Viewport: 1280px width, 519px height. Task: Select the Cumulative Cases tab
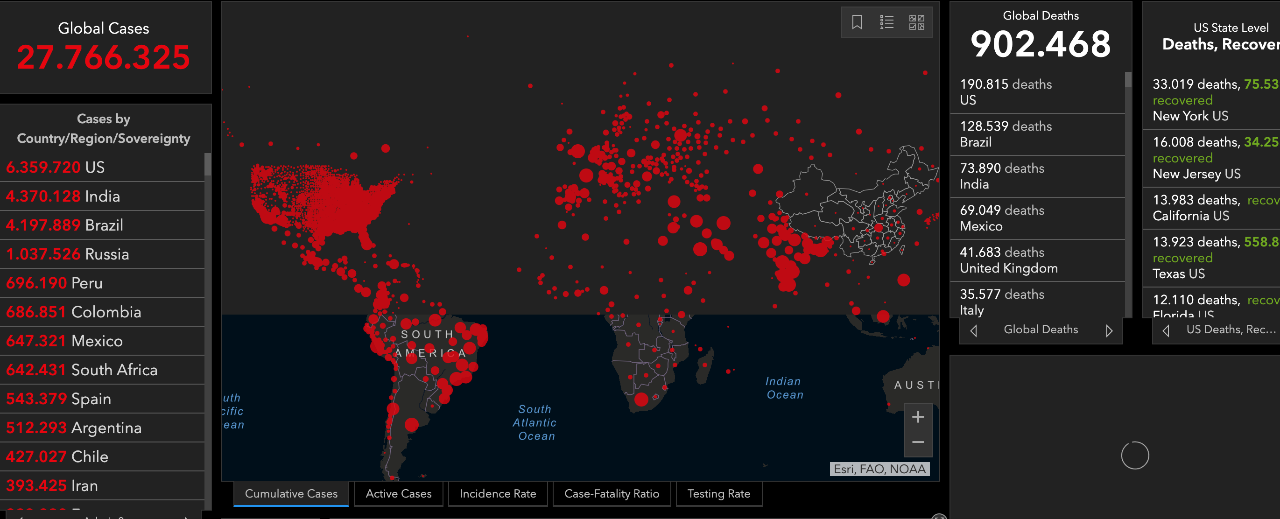coord(291,494)
